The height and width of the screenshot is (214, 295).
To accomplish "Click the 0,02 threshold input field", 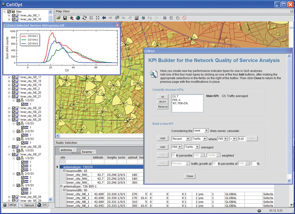I will click(x=242, y=139).
